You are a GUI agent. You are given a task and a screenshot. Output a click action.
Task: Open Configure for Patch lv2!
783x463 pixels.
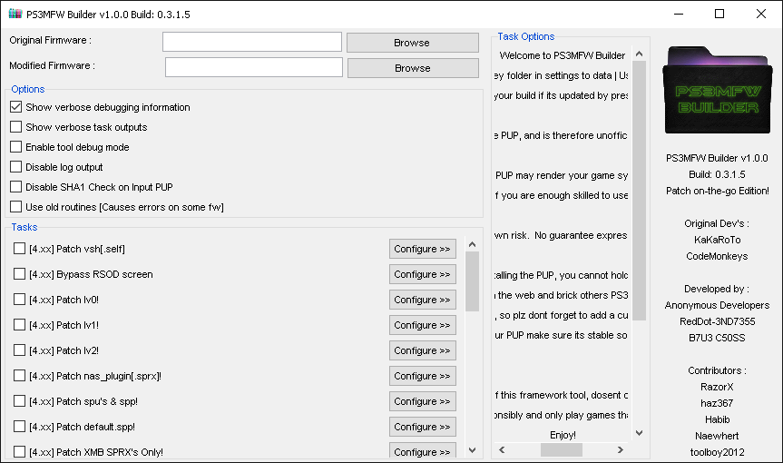coord(423,350)
